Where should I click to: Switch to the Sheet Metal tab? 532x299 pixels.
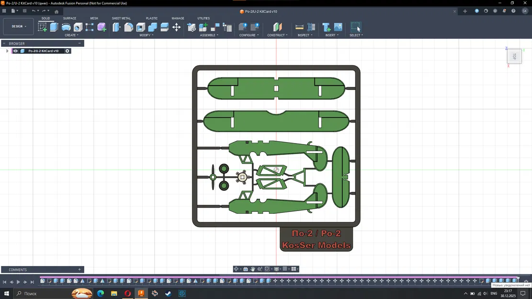tap(121, 18)
